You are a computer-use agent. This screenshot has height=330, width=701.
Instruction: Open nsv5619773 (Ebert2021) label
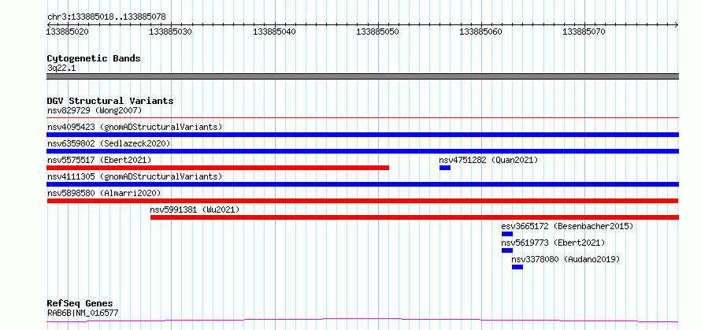[553, 243]
